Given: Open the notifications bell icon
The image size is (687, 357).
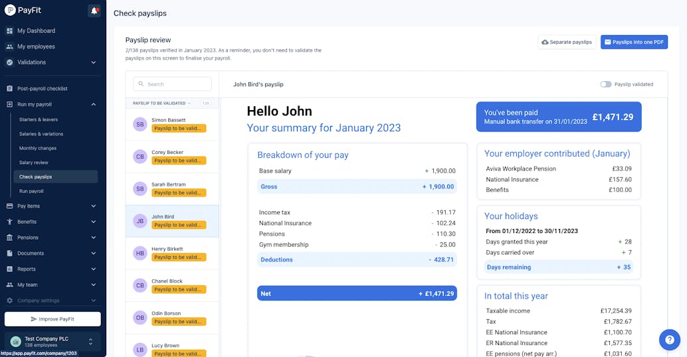Looking at the screenshot, I should pyautogui.click(x=94, y=11).
